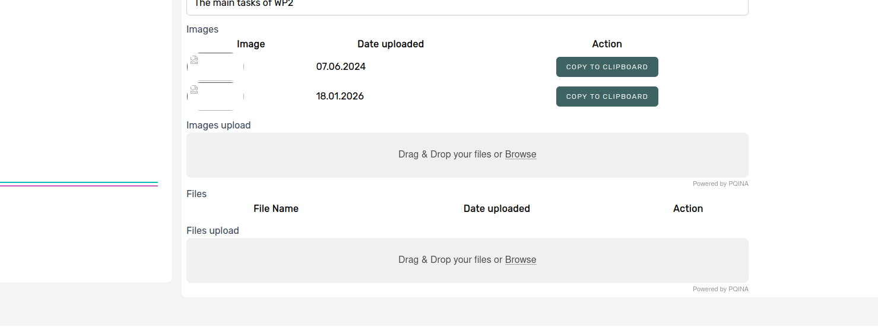Click the broken image thumbnail dated 07.06.2024

pyautogui.click(x=215, y=66)
